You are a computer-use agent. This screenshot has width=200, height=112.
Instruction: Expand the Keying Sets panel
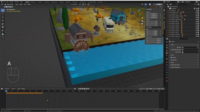(x=174, y=60)
